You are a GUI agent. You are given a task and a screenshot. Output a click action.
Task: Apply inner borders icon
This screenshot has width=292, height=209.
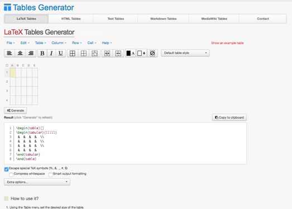83,54
